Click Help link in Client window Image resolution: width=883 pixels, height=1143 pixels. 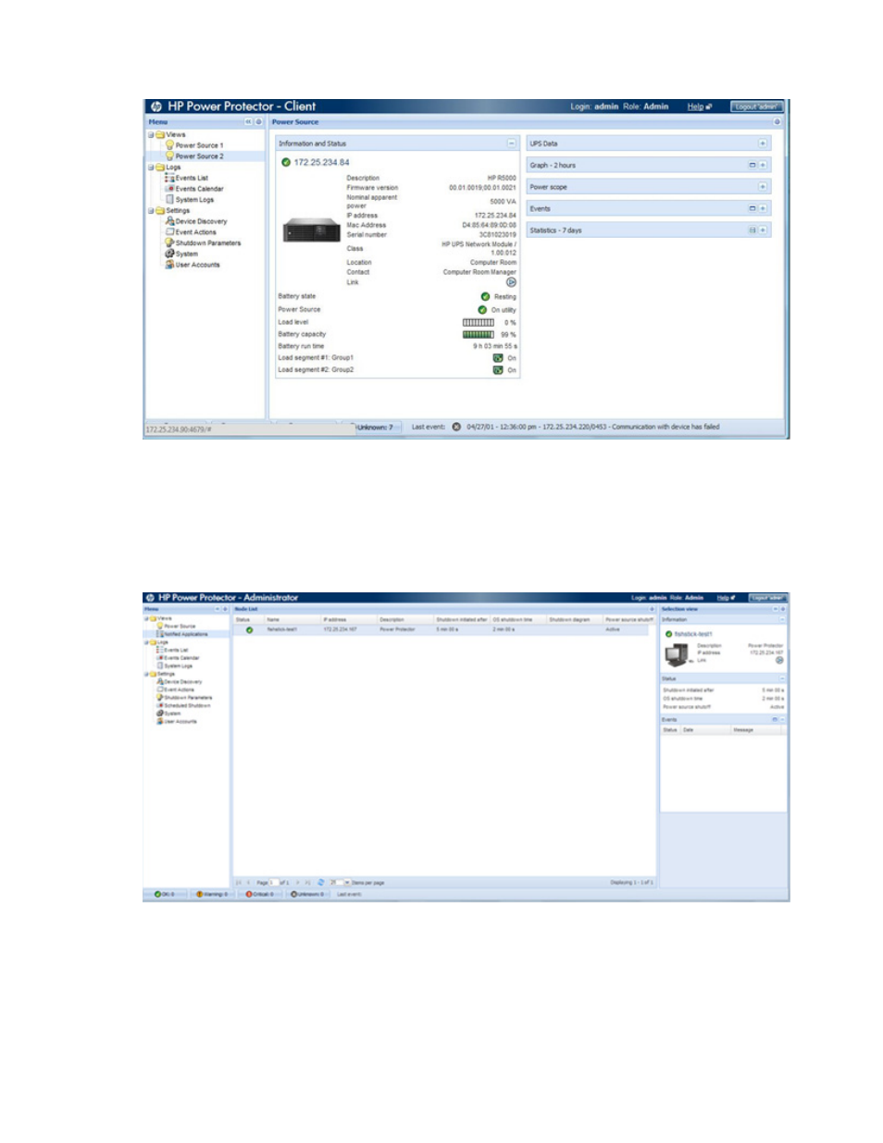(695, 106)
